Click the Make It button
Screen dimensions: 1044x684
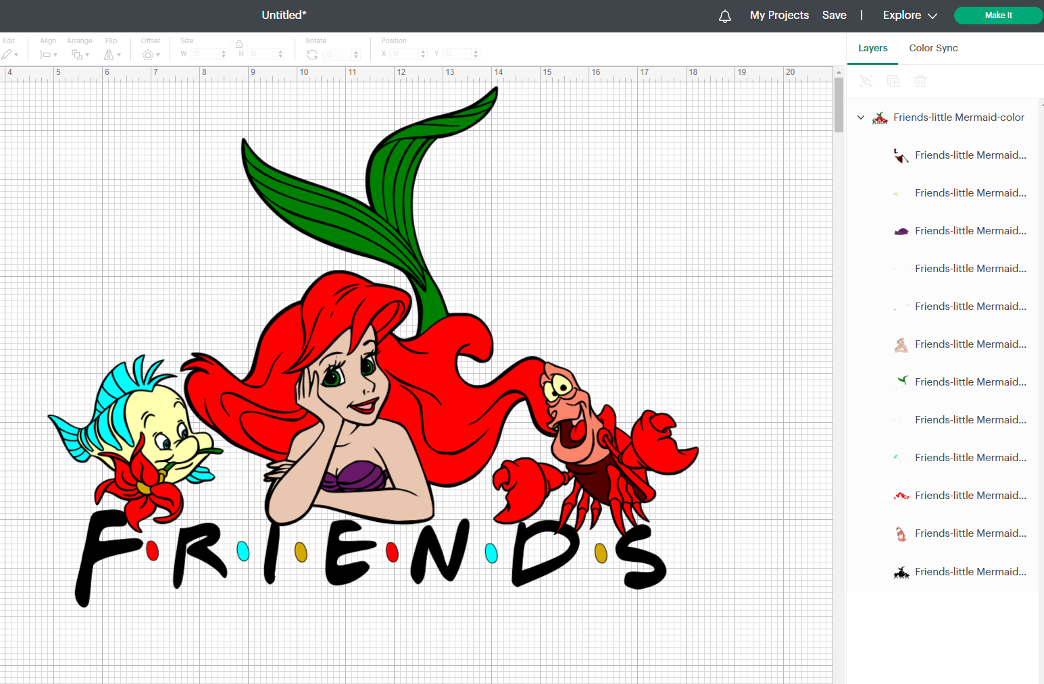pos(998,15)
